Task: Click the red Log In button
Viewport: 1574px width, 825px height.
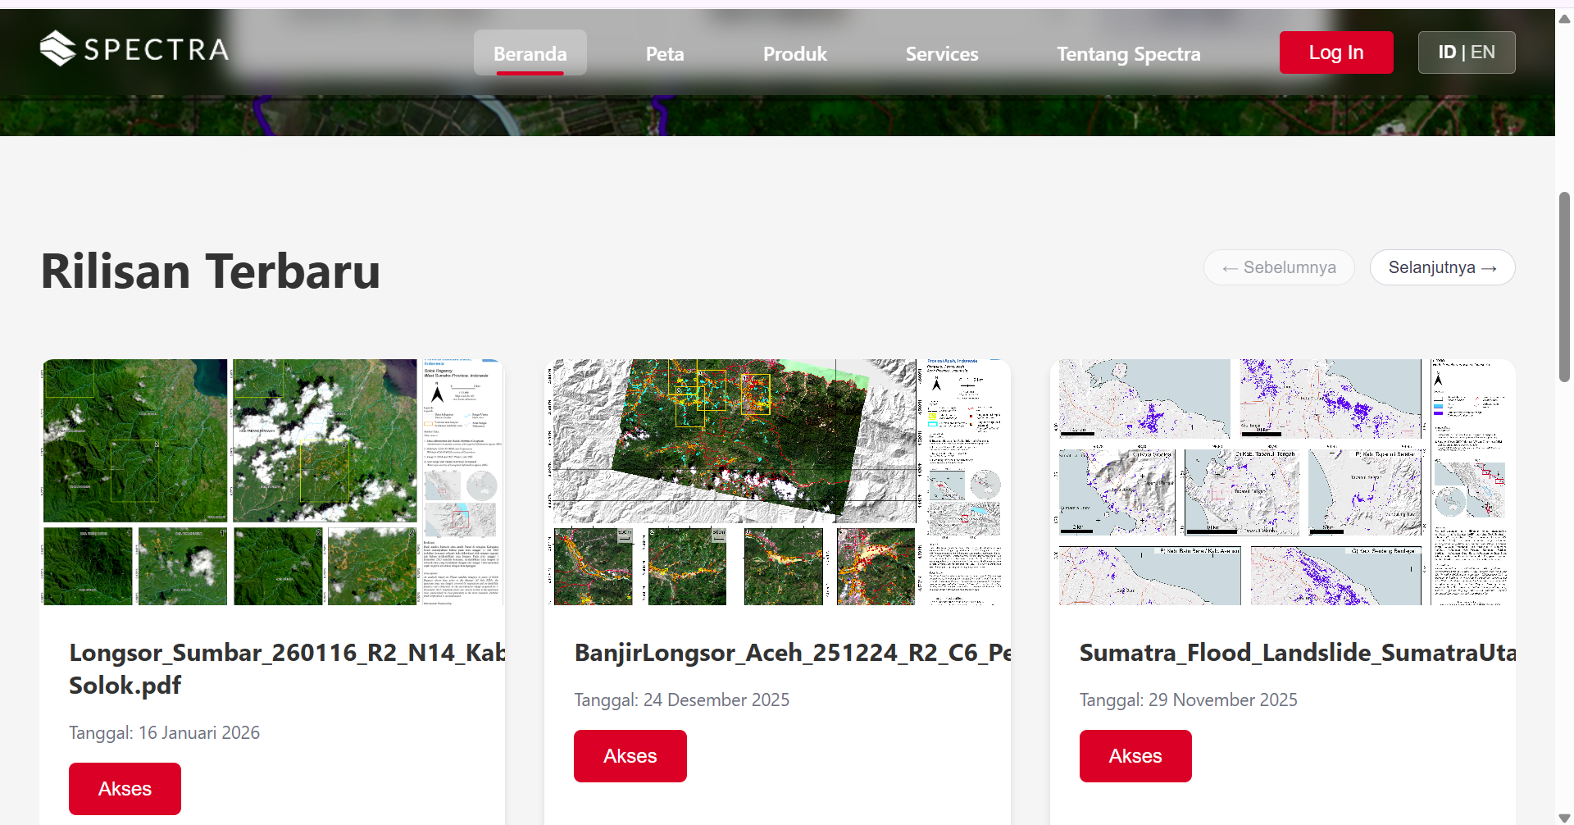Action: pos(1336,52)
